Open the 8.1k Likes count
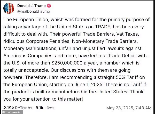Image resolution: width=155 pixels, height=114 pixels. [x=45, y=108]
